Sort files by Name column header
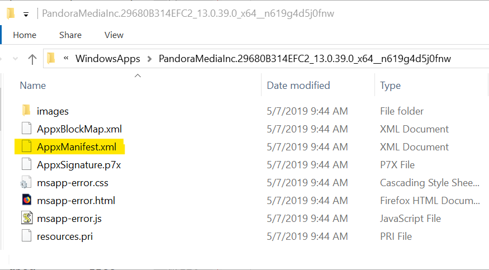The height and width of the screenshot is (270, 489). [x=33, y=86]
